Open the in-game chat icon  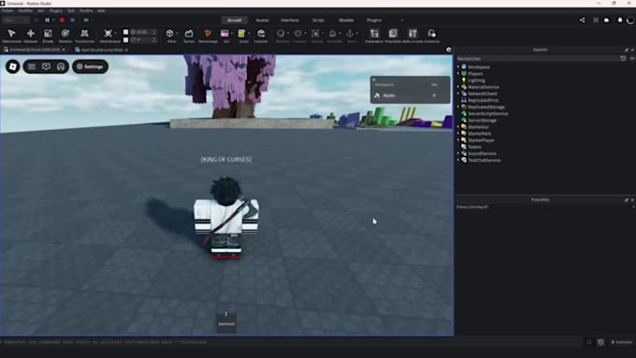(x=46, y=66)
